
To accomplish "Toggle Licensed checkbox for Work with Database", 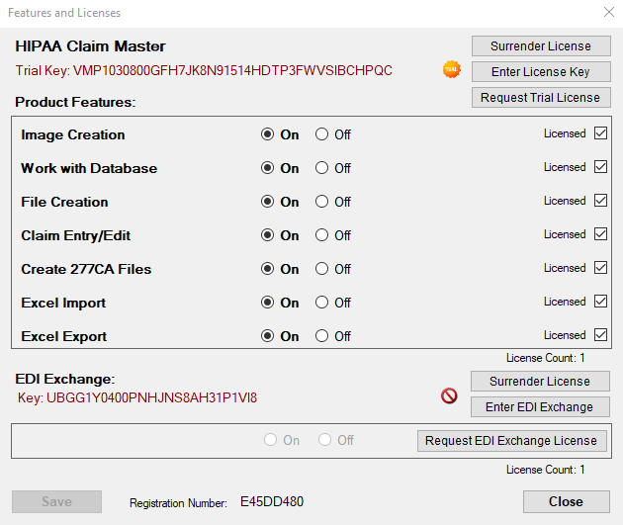I will coord(601,167).
